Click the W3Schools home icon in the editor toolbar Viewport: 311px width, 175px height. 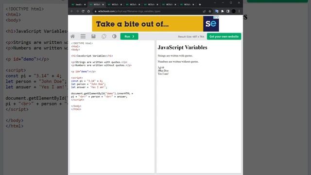pos(72,36)
